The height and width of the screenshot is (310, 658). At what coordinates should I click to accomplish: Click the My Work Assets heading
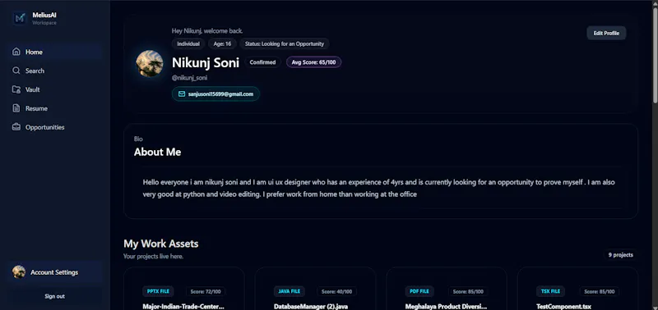click(161, 244)
